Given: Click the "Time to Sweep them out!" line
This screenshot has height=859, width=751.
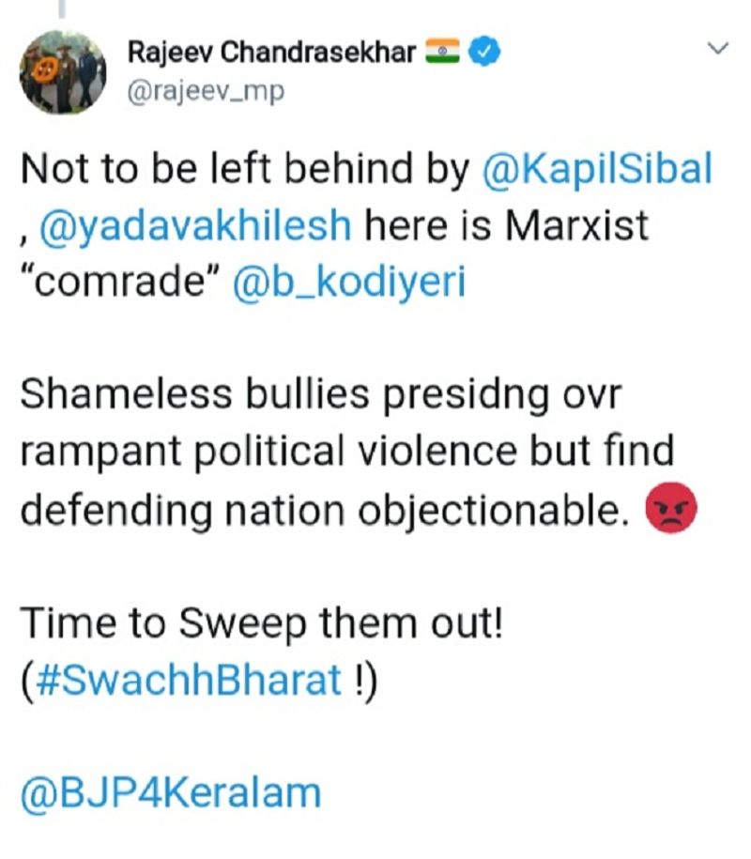Looking at the screenshot, I should (262, 623).
